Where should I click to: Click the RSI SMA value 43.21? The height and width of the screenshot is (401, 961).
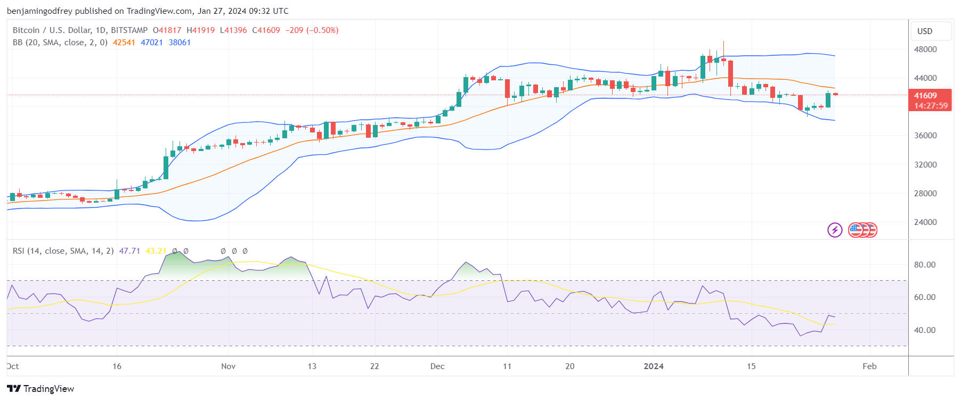click(x=156, y=251)
